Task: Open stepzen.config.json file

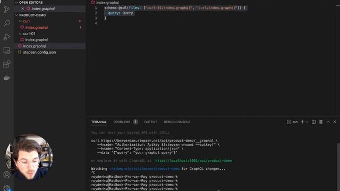Action: 39,53
